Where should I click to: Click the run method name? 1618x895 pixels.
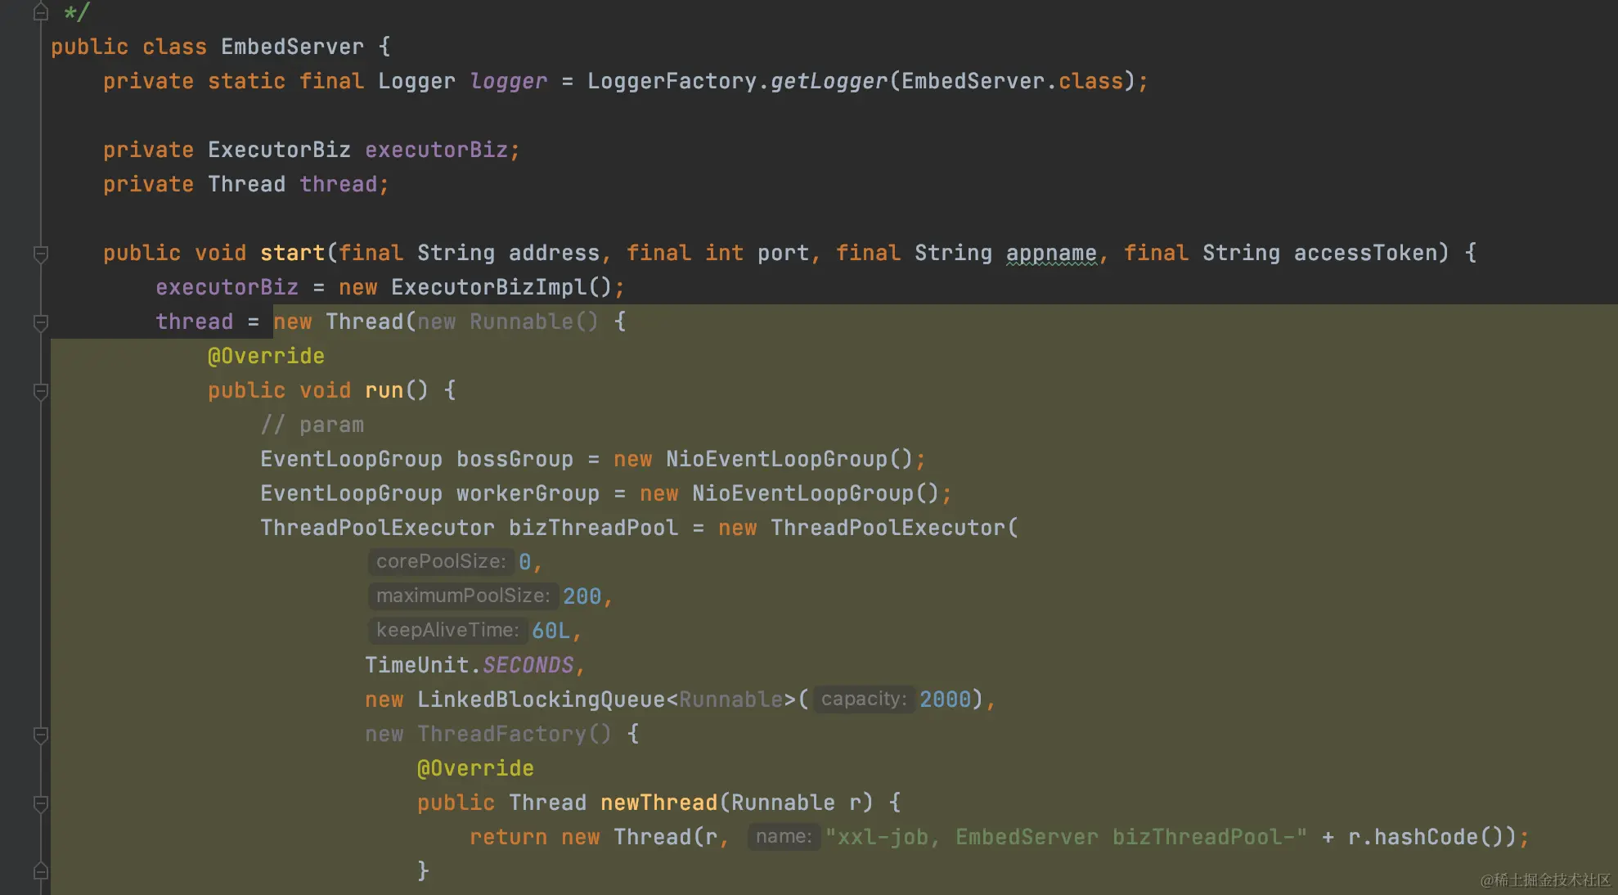[384, 390]
